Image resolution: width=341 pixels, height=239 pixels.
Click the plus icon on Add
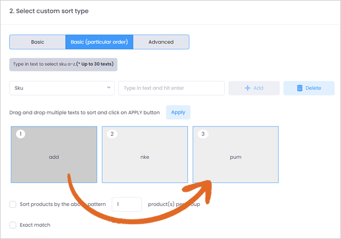(248, 88)
